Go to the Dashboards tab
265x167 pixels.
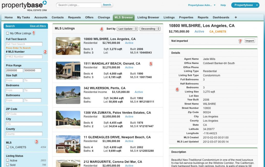point(221,17)
